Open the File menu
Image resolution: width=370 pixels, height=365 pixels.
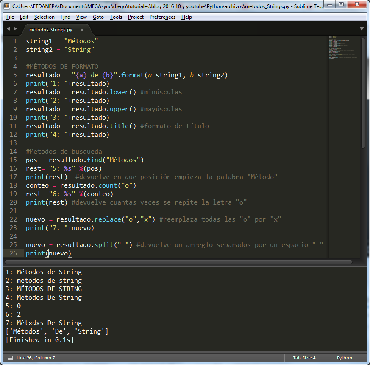click(10, 17)
